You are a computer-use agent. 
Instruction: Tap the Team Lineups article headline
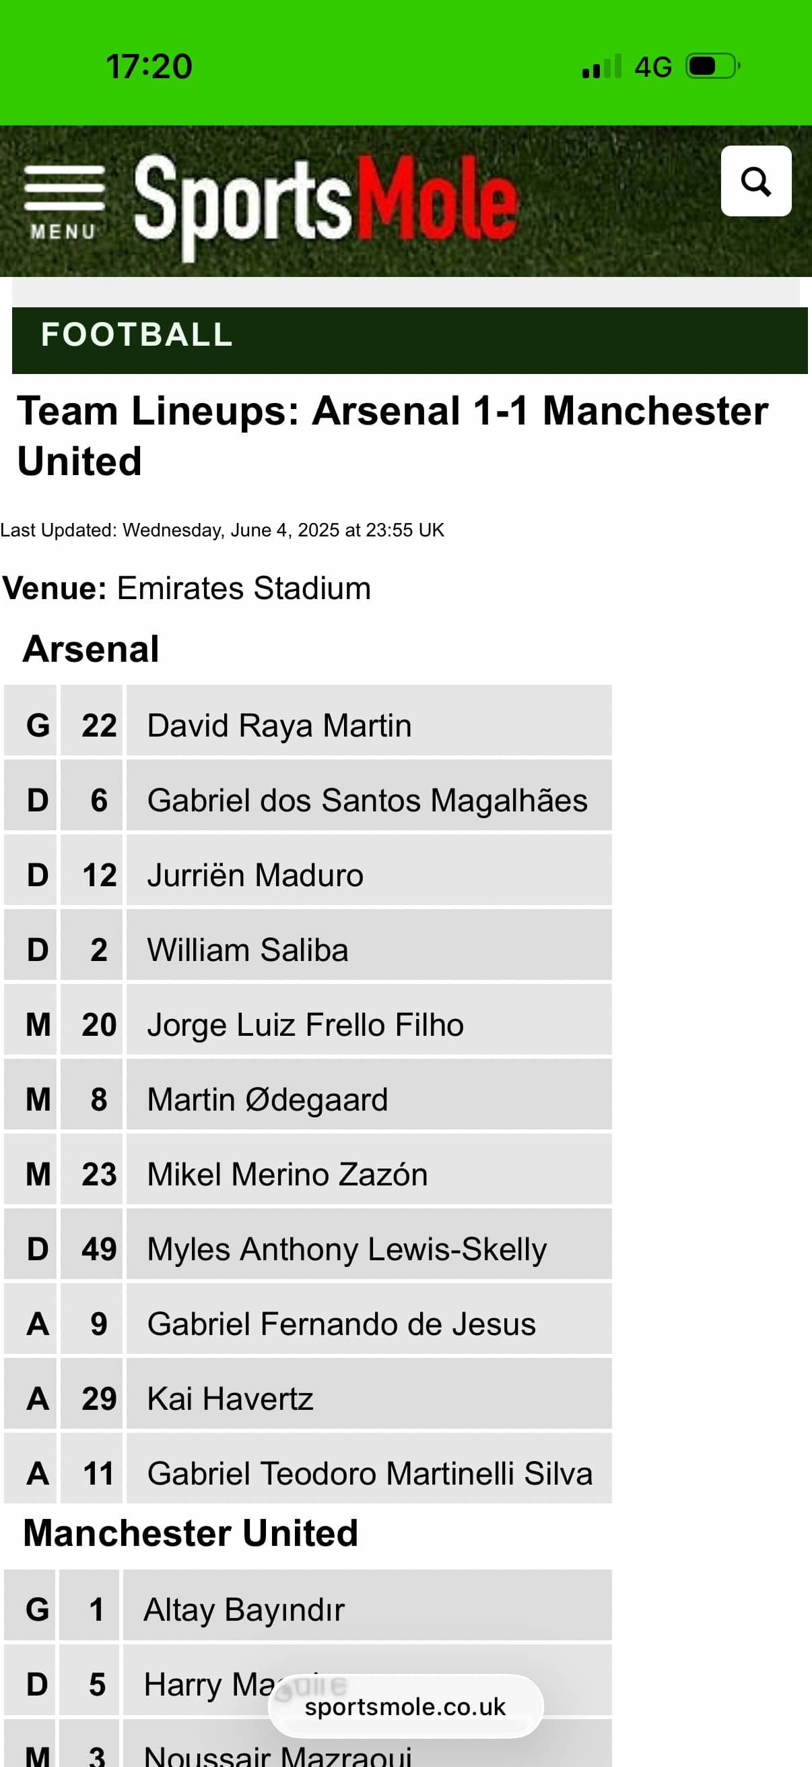[392, 435]
